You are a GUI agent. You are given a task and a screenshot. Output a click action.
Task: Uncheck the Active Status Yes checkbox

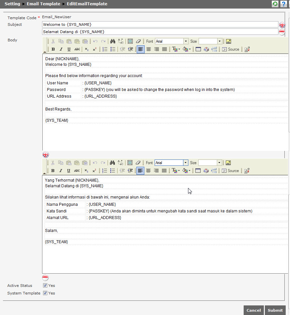pyautogui.click(x=45, y=285)
